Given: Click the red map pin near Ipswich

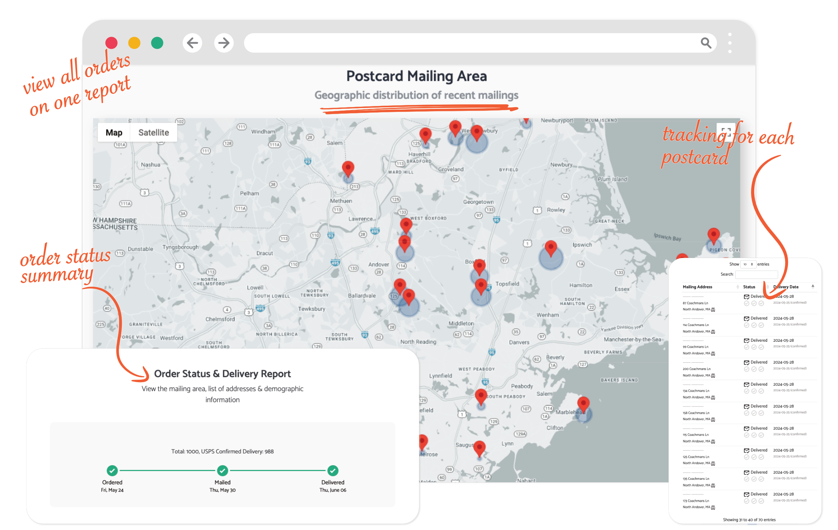Looking at the screenshot, I should click(551, 248).
